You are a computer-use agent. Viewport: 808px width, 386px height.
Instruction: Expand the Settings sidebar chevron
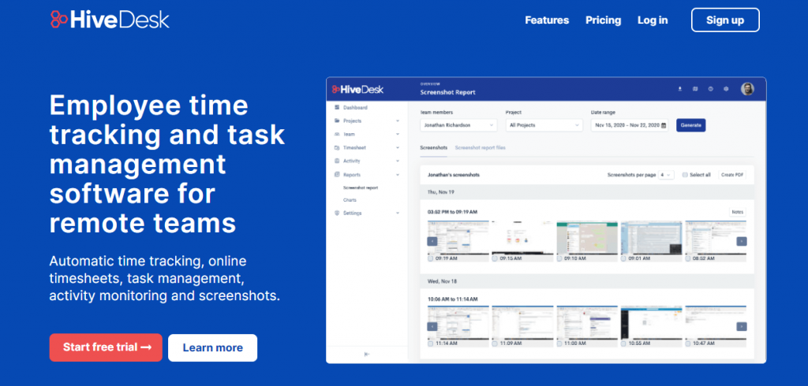(x=398, y=213)
